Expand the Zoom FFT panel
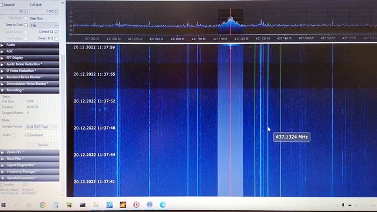The image size is (377, 212). coord(29,152)
